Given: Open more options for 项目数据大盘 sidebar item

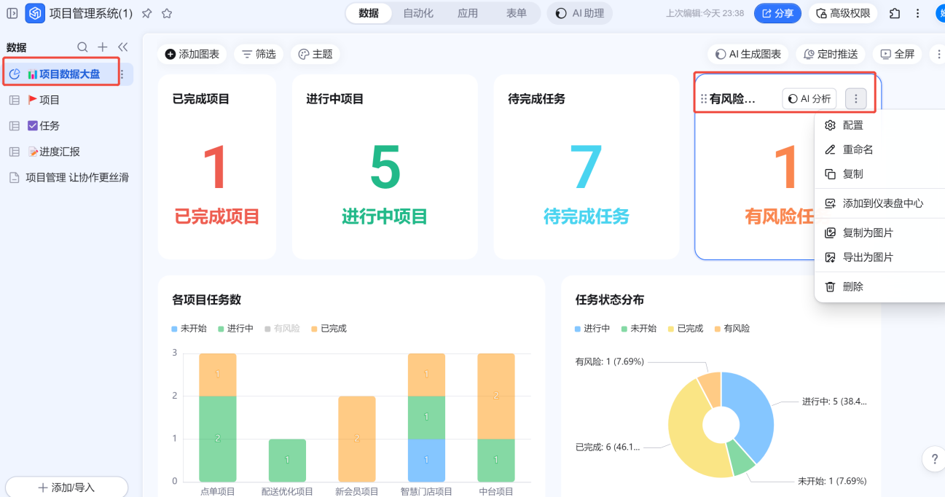Looking at the screenshot, I should point(122,74).
